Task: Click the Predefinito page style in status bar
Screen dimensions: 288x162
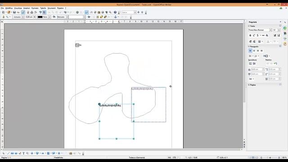Action: [x=58, y=157]
